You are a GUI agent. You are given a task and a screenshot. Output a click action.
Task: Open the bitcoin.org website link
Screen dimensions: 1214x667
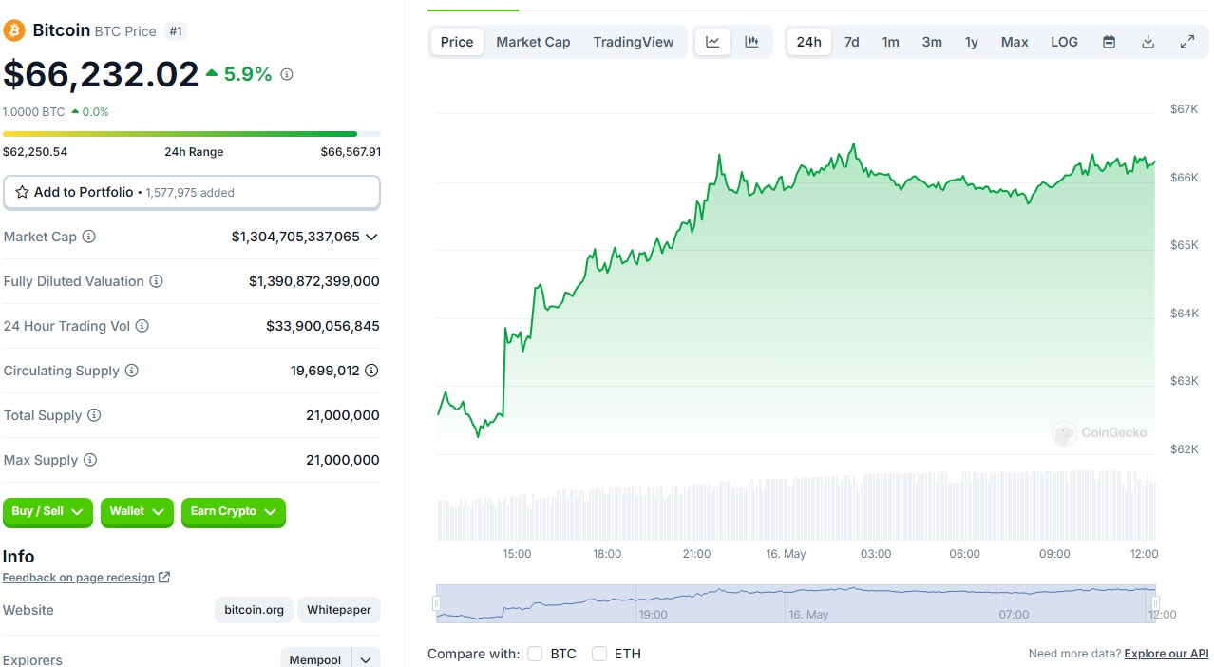coord(255,610)
